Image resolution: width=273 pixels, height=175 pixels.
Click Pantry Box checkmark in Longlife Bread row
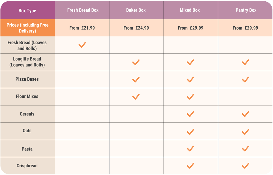pyautogui.click(x=245, y=62)
